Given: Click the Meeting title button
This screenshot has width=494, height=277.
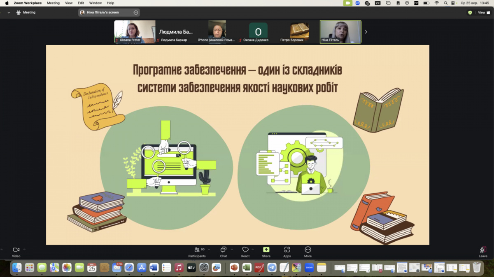Looking at the screenshot, I should [x=26, y=13].
